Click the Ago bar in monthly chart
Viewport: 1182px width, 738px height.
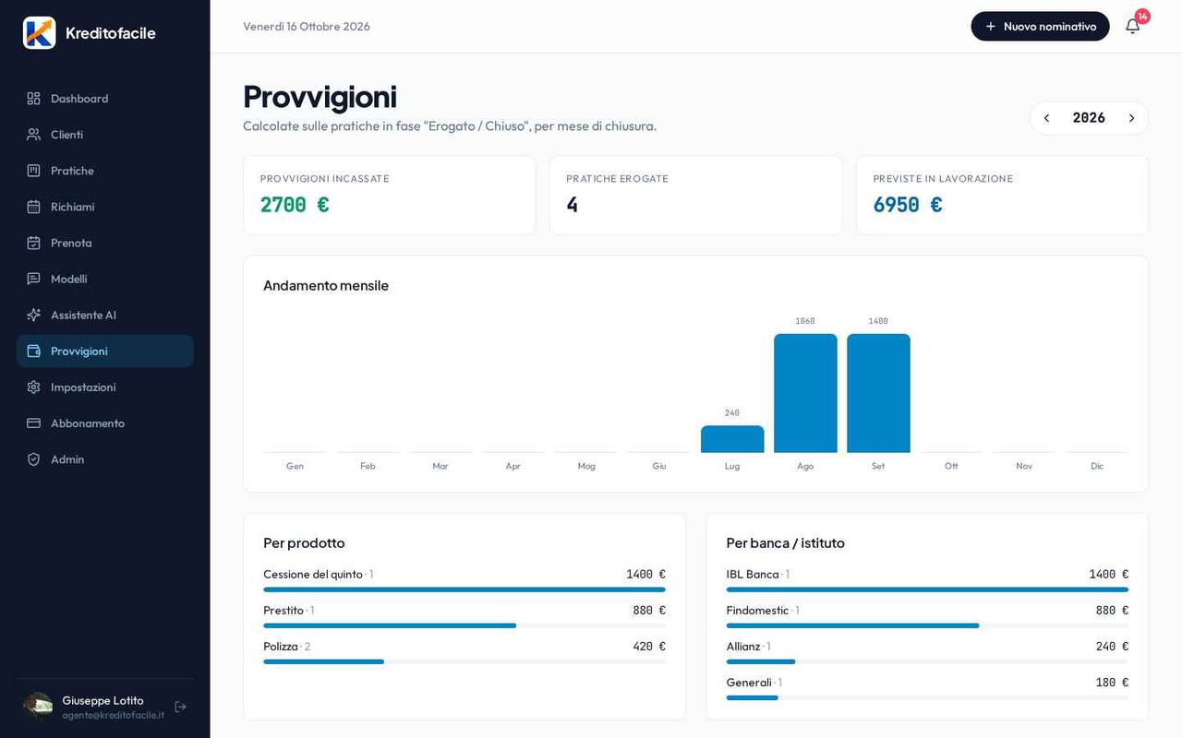(805, 393)
